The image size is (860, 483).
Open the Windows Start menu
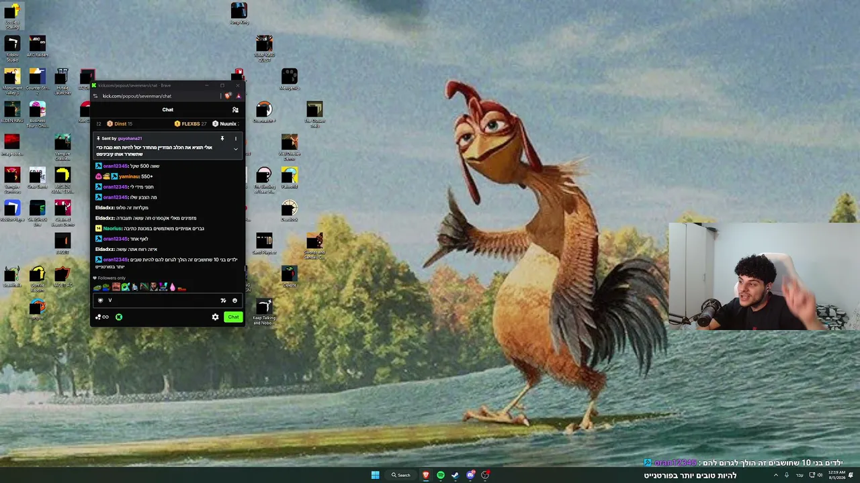(375, 475)
